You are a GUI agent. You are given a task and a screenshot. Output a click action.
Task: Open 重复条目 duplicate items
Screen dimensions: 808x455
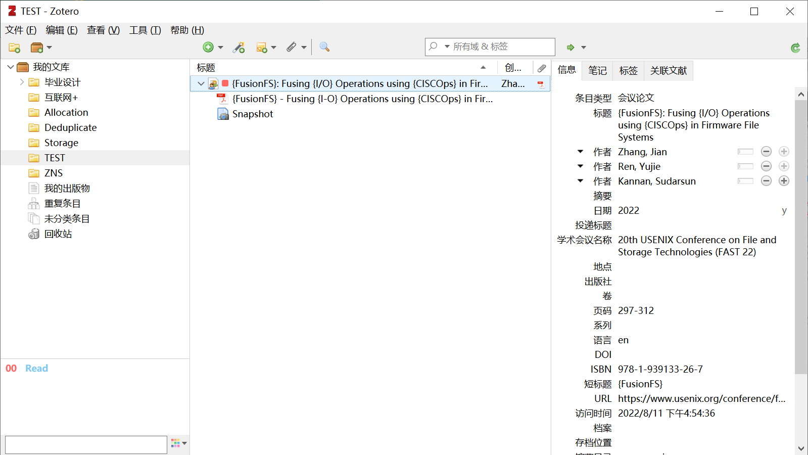tap(62, 203)
